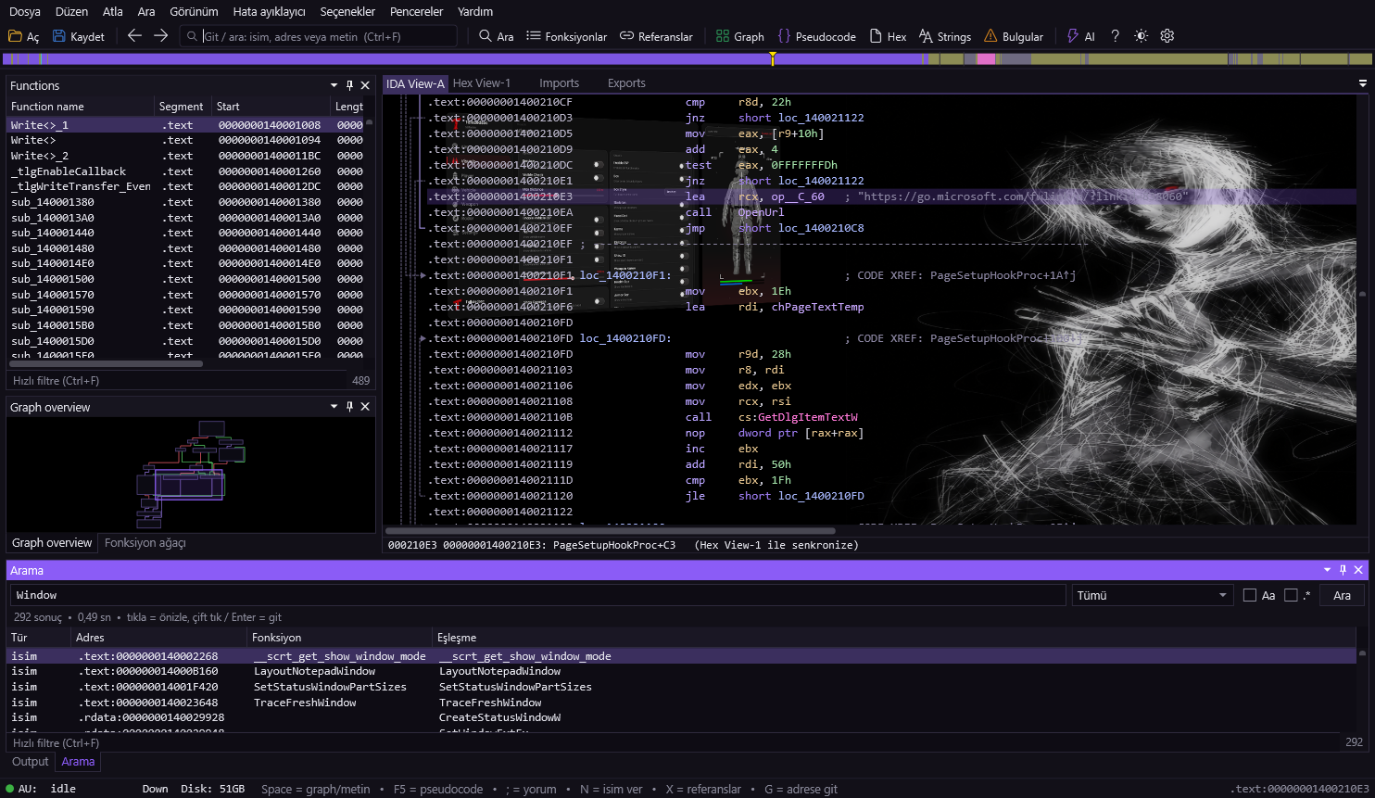Open the Hata ayıklayıcı menu
The height and width of the screenshot is (798, 1375).
(269, 11)
